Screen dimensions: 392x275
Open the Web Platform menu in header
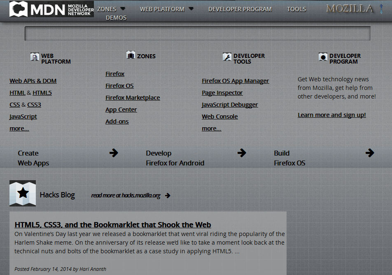[162, 9]
